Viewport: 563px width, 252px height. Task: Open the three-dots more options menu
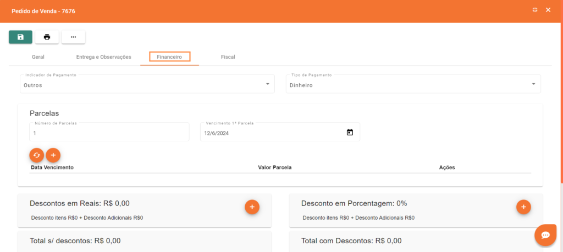pos(73,37)
